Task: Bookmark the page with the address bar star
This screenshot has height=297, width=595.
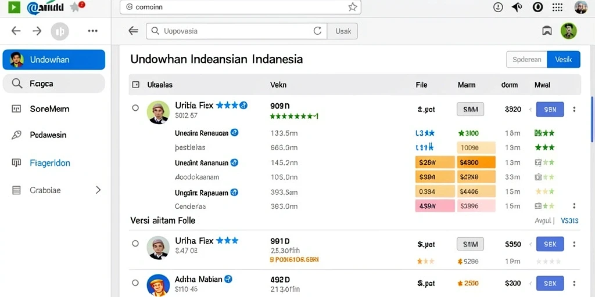Action: pyautogui.click(x=353, y=7)
